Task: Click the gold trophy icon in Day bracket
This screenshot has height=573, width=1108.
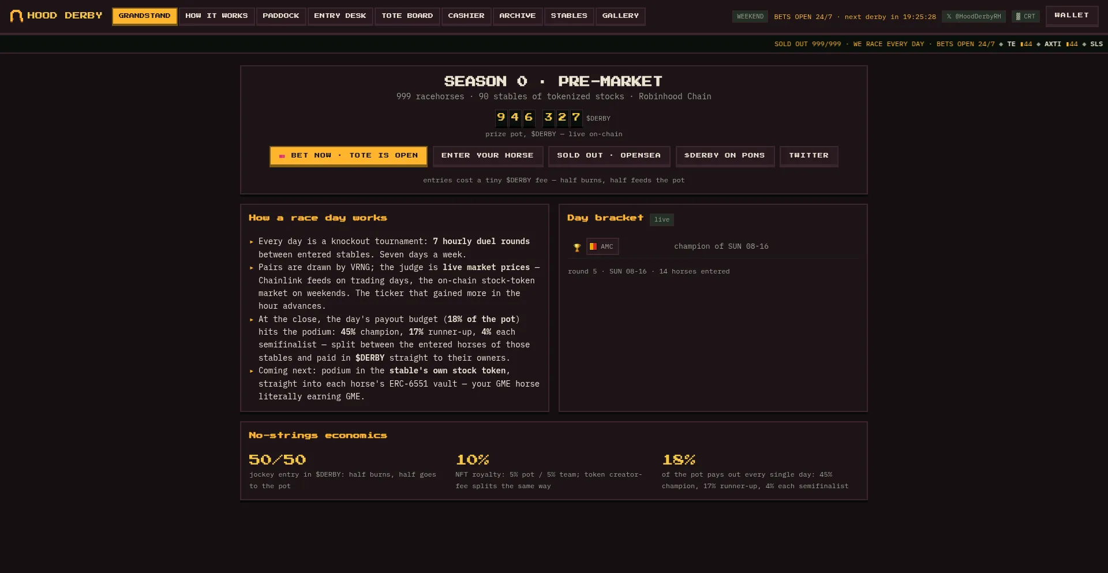Action: [577, 248]
